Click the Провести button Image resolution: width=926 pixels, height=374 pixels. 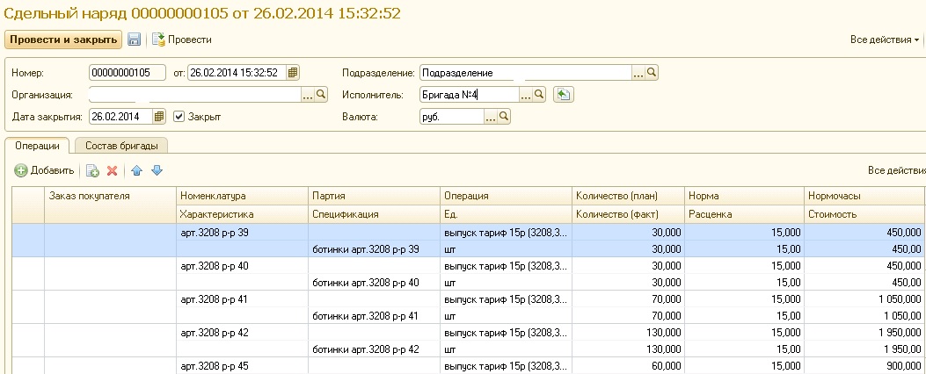click(182, 40)
